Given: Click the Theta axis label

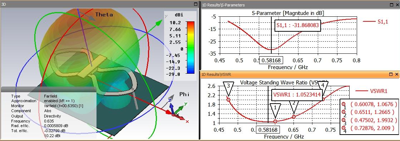Looking at the screenshot, I should tap(104, 15).
